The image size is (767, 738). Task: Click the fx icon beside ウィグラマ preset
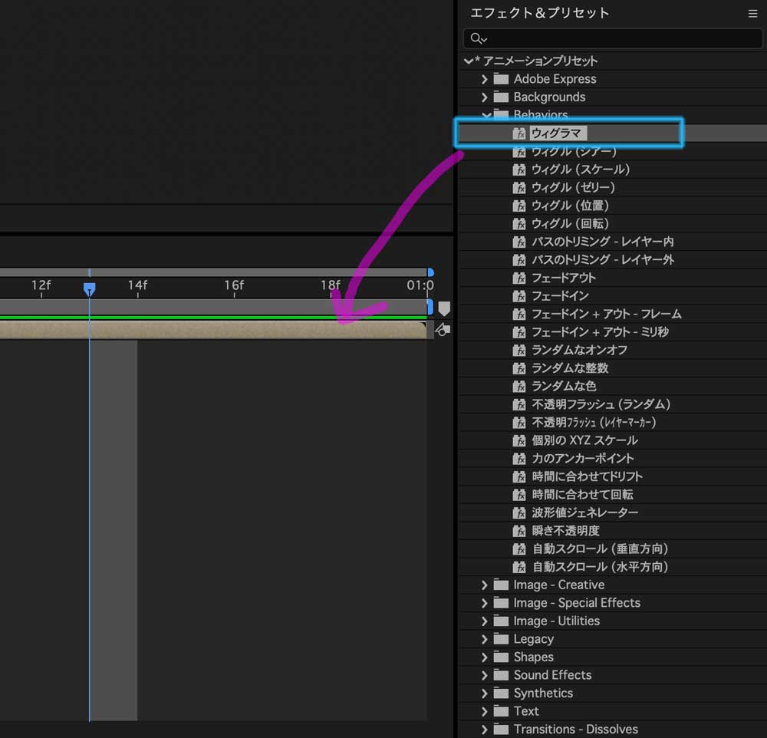[x=518, y=133]
